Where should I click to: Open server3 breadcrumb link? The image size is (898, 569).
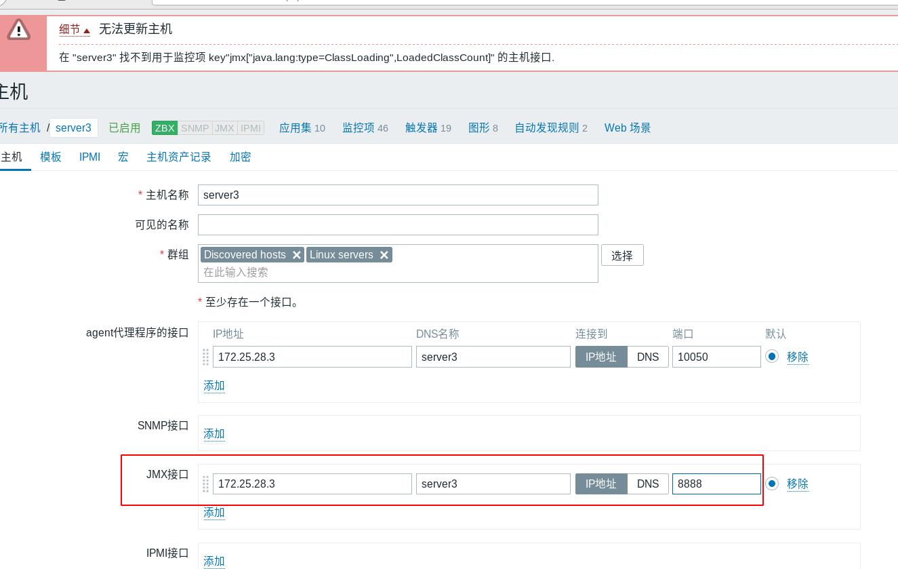[73, 127]
